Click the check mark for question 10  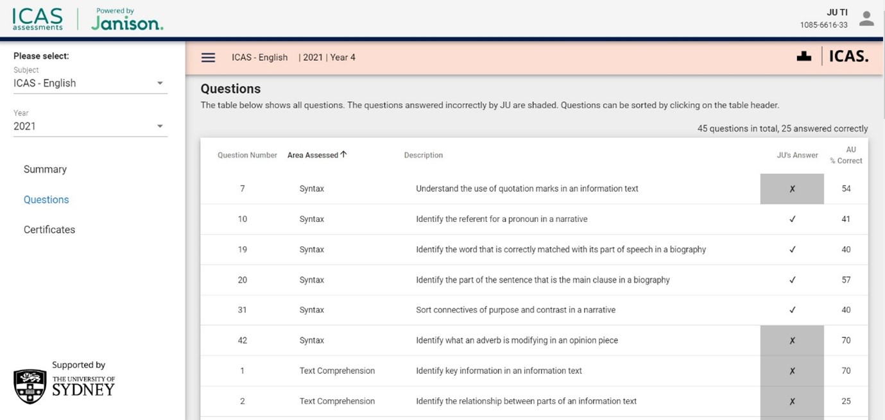click(x=792, y=219)
